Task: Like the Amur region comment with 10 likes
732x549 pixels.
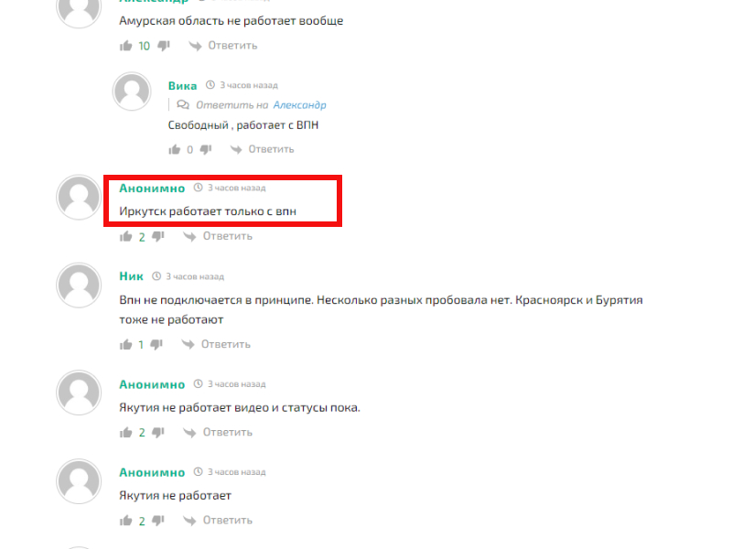Action: coord(126,45)
